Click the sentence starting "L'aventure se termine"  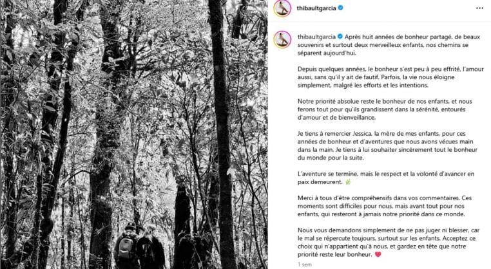point(386,178)
